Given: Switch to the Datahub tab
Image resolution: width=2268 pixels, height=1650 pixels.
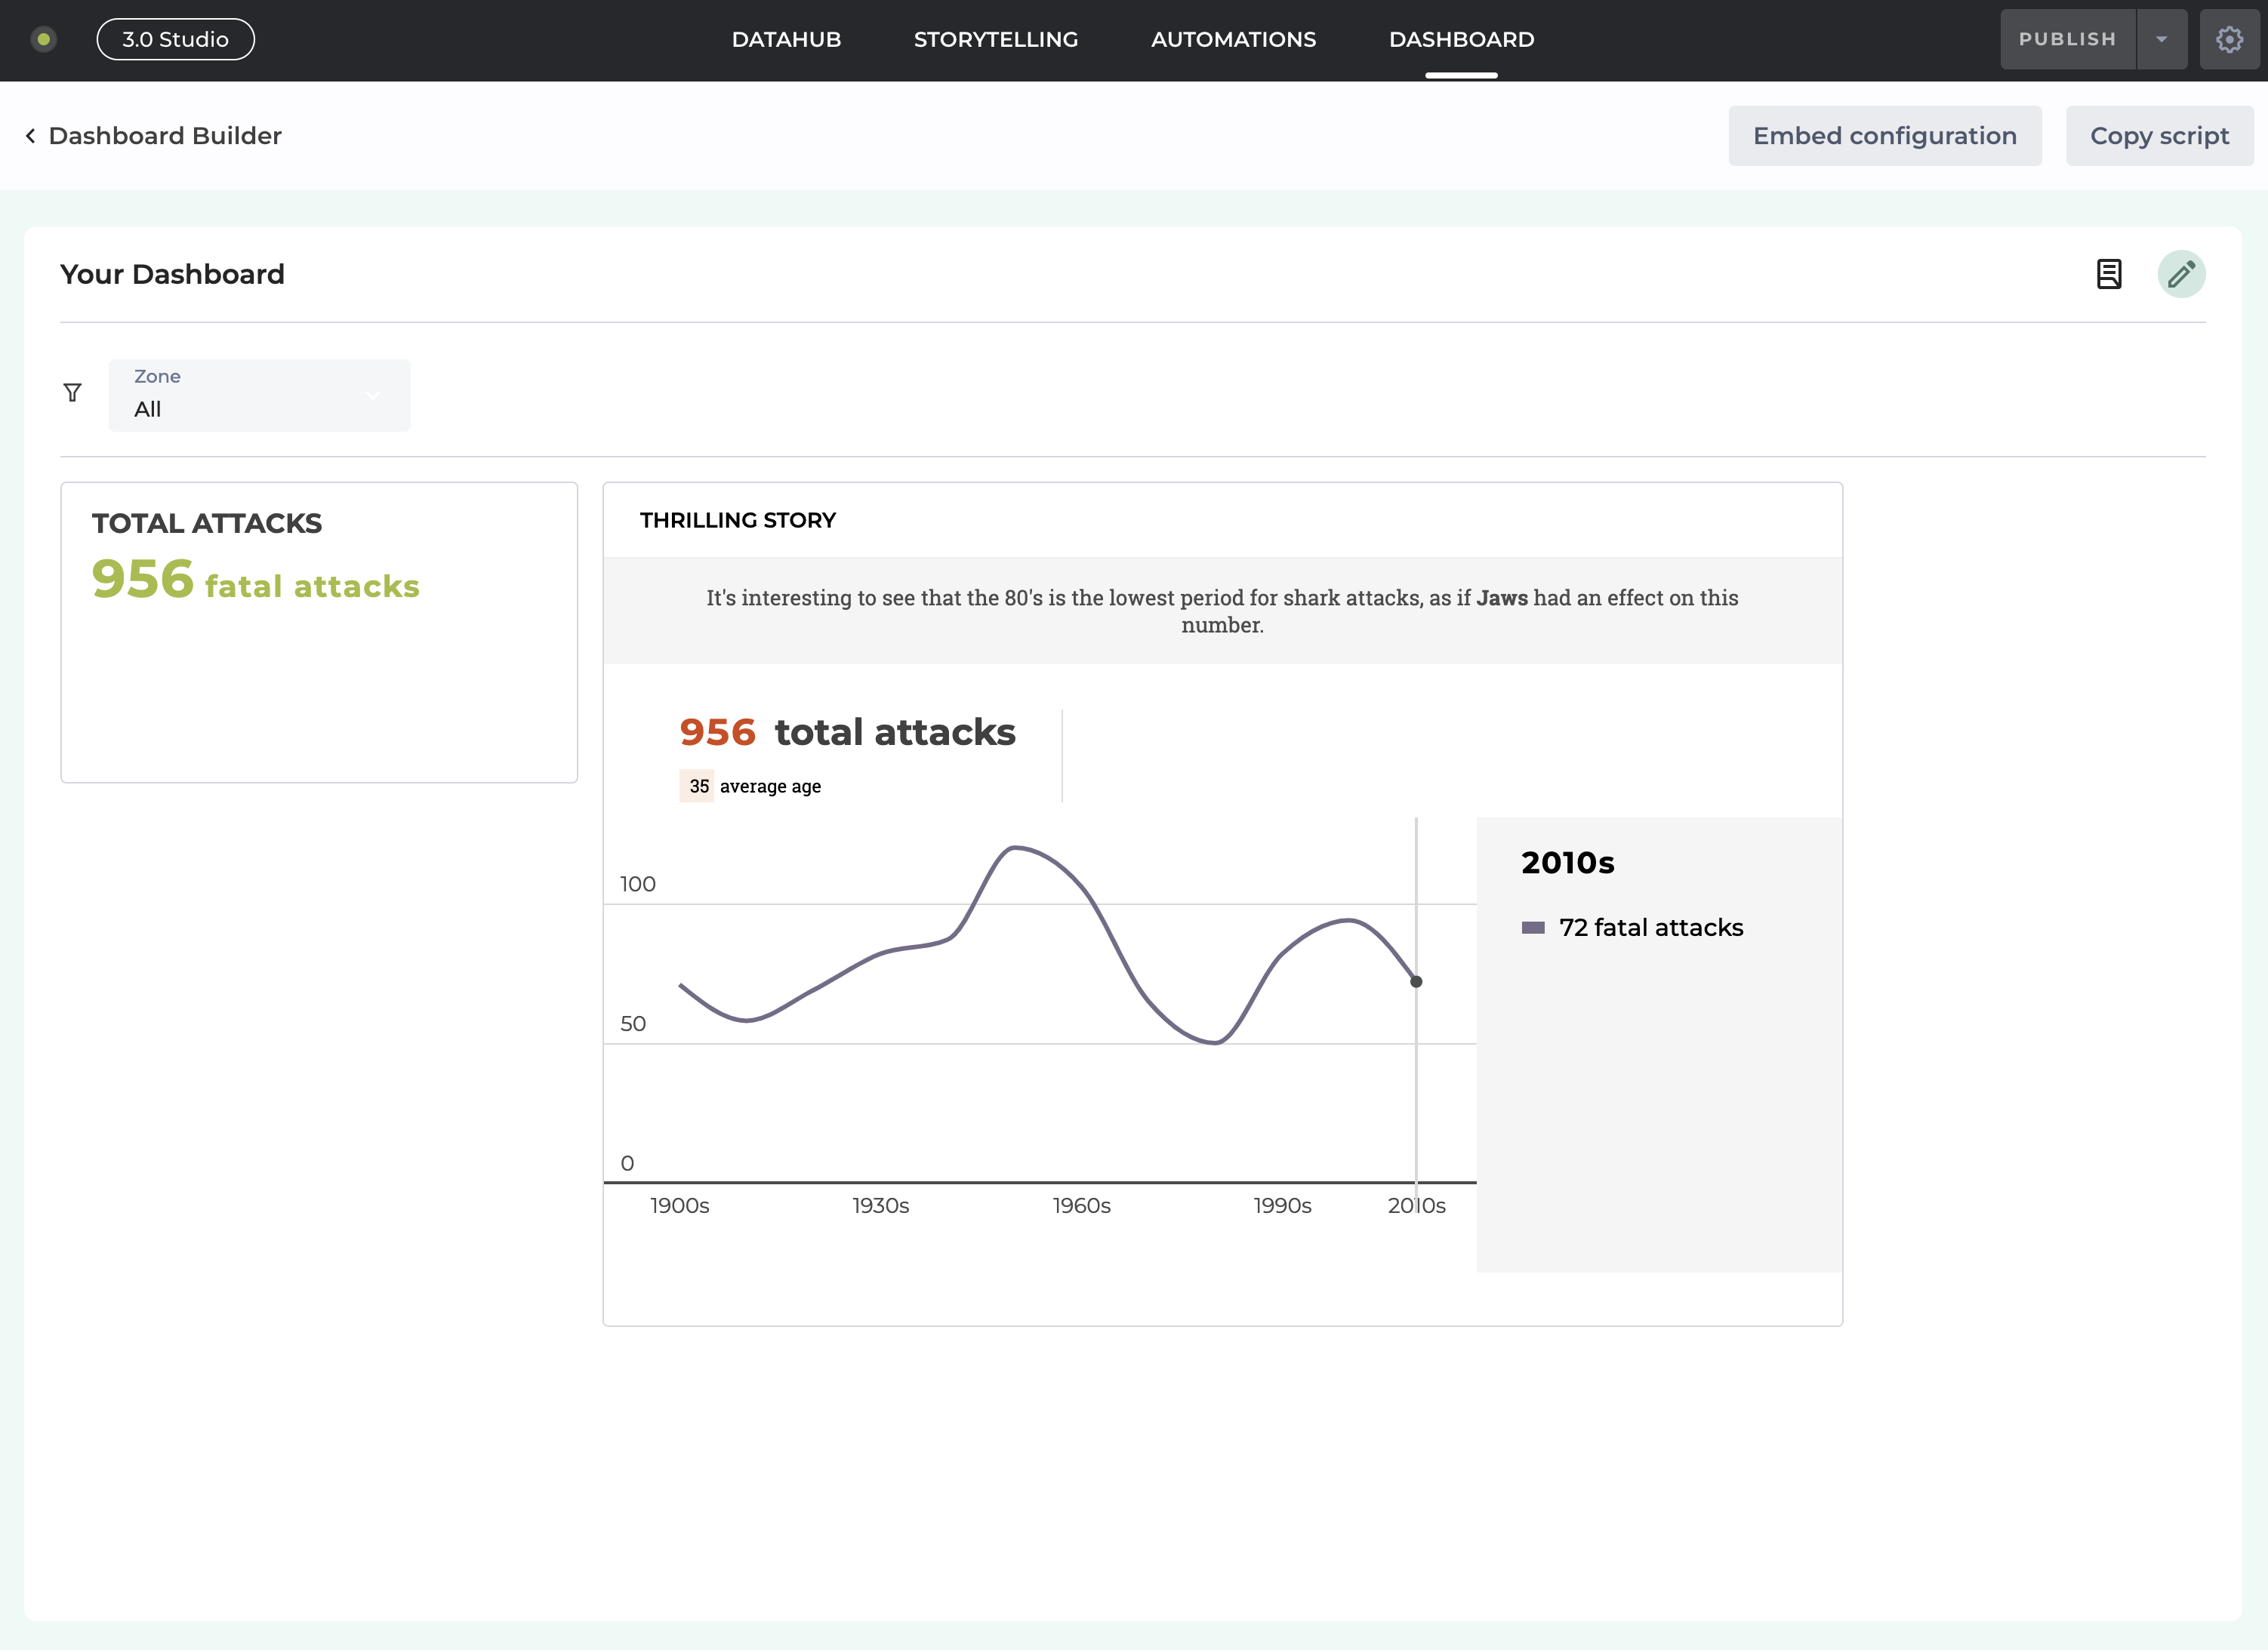Looking at the screenshot, I should coord(786,39).
